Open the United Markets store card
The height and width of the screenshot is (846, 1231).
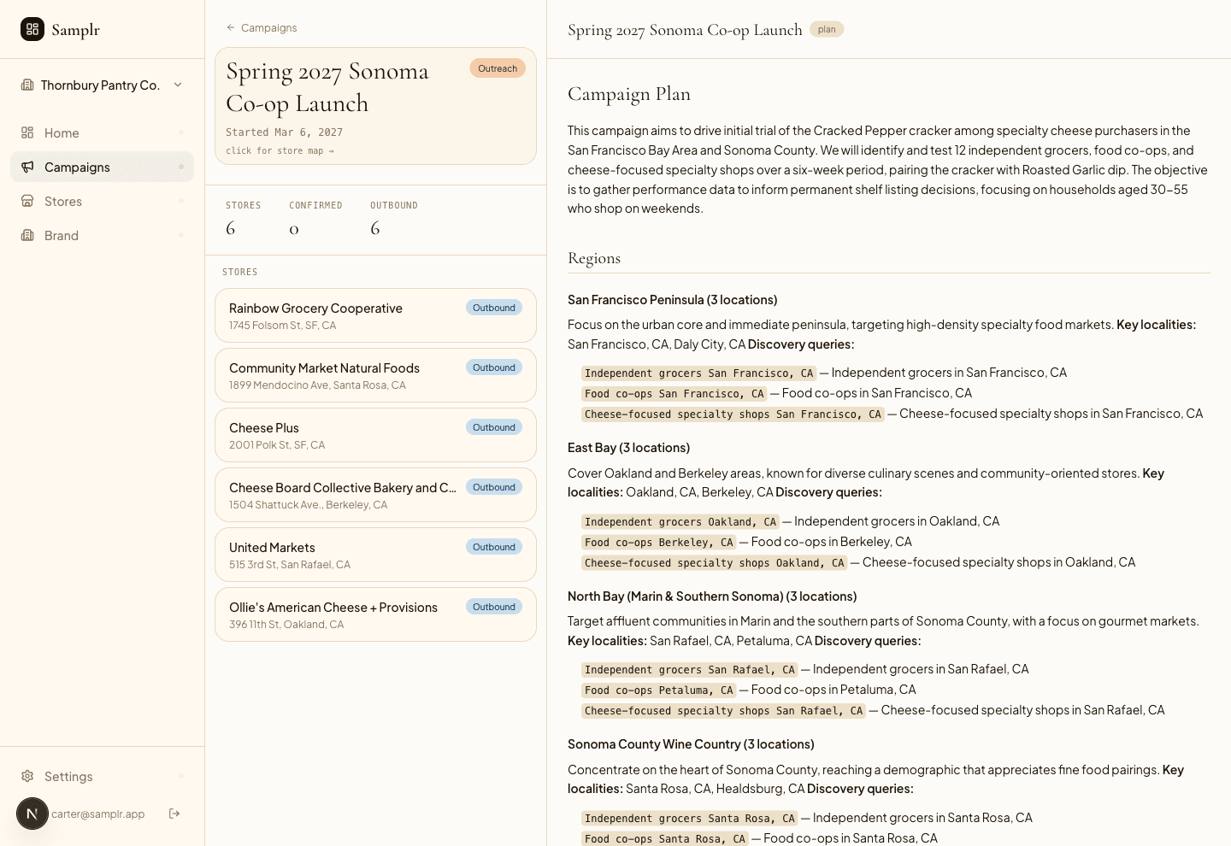[x=375, y=555]
